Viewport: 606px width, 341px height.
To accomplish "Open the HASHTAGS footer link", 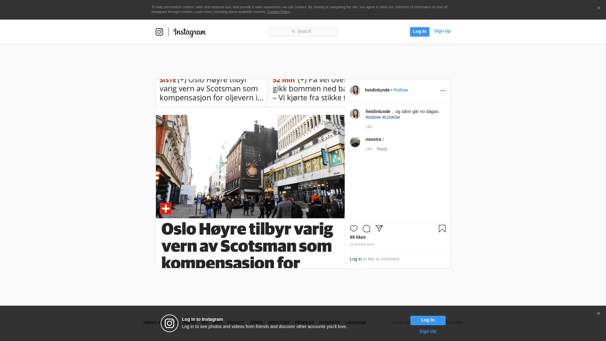I will tap(329, 323).
